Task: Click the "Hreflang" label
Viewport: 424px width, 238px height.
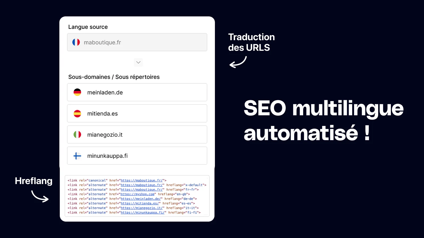Action: click(x=34, y=181)
